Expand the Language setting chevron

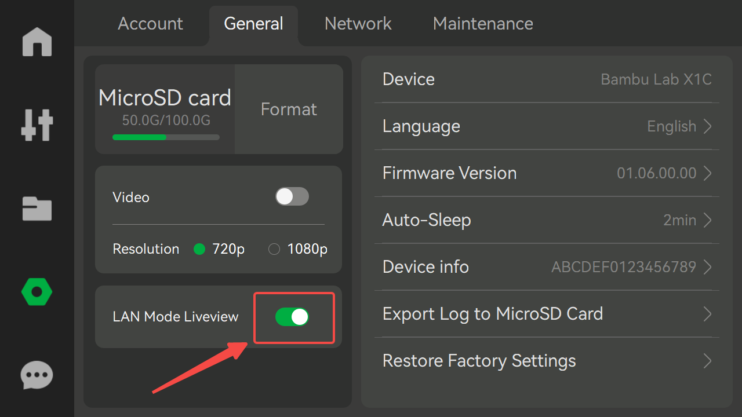[707, 126]
